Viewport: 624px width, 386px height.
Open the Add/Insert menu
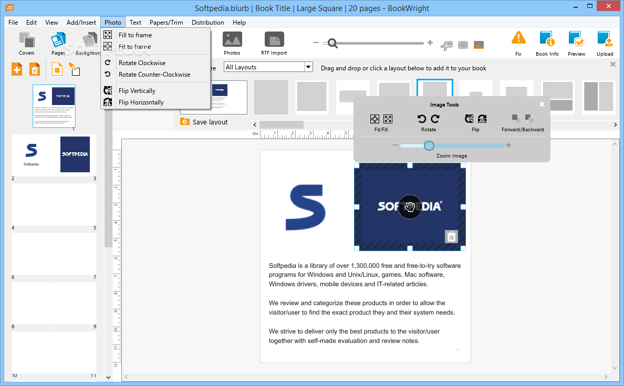(x=81, y=22)
